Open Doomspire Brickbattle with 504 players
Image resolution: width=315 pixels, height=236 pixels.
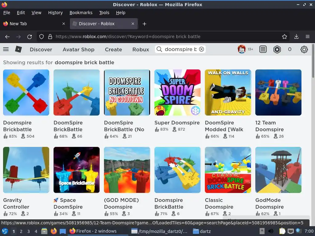pos(26,92)
